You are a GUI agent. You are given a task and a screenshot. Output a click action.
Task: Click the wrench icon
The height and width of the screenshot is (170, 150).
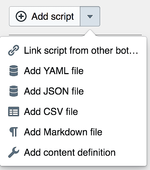(x=14, y=152)
